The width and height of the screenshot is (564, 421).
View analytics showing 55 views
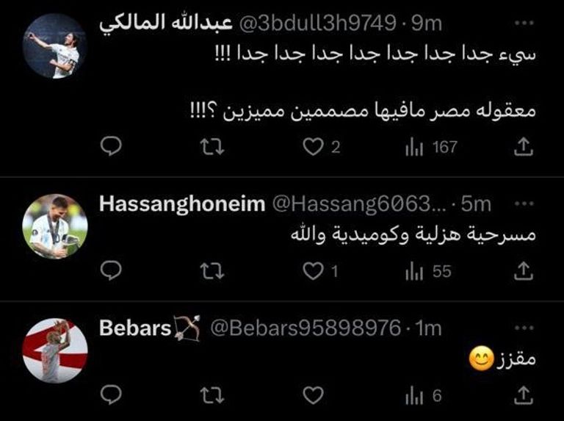(428, 271)
